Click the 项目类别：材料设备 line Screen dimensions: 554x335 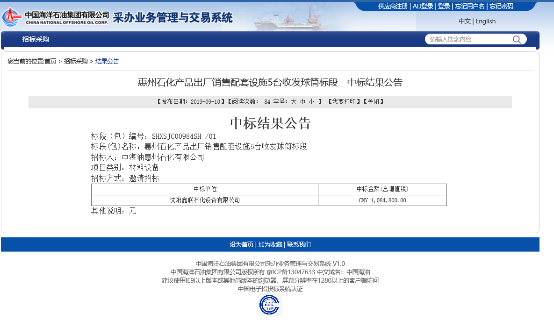[x=125, y=168]
